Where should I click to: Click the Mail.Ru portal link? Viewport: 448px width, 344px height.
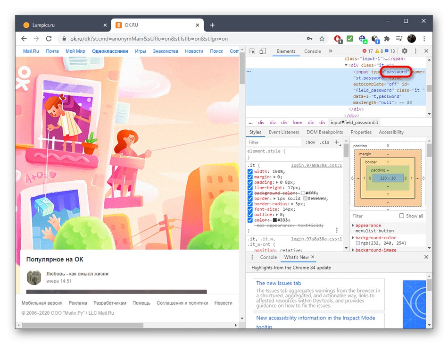point(31,51)
